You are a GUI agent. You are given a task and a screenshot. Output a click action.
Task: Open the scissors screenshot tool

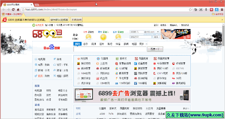[201, 10]
